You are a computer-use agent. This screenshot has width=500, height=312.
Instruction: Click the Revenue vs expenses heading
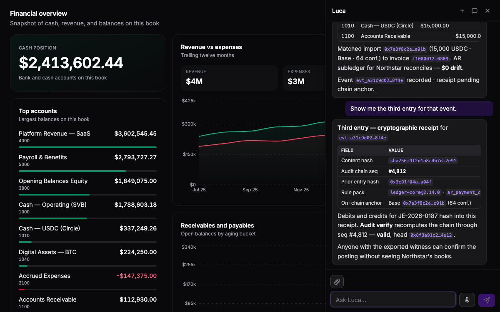click(x=211, y=47)
